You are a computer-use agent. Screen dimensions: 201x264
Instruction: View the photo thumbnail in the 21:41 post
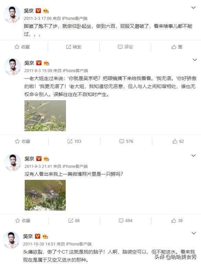coord(45,195)
